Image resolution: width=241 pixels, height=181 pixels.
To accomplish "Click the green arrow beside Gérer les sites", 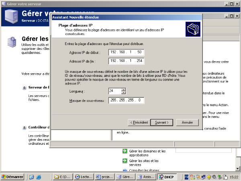I will click(125, 160).
